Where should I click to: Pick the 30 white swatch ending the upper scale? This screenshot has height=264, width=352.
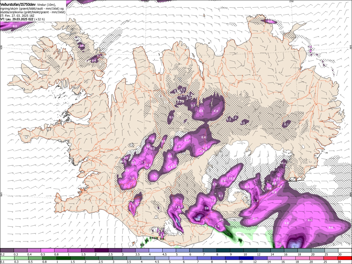[345, 251]
